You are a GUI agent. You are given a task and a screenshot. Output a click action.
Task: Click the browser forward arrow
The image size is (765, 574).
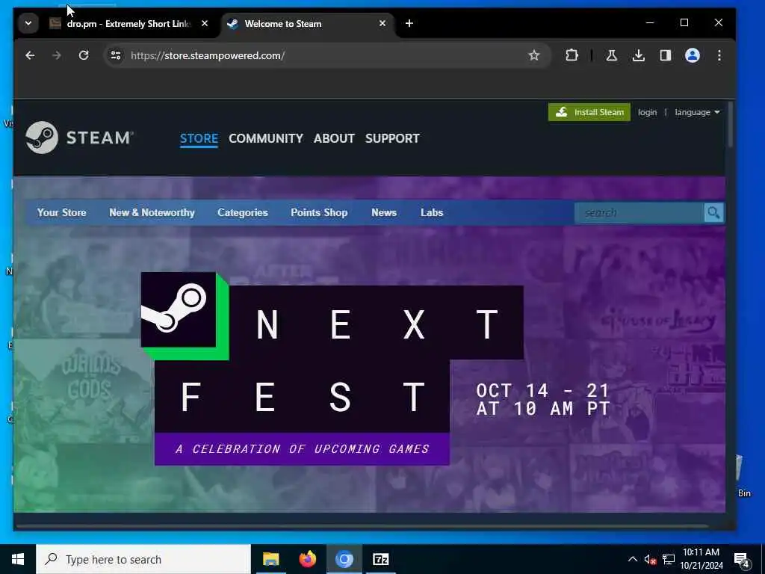(57, 55)
